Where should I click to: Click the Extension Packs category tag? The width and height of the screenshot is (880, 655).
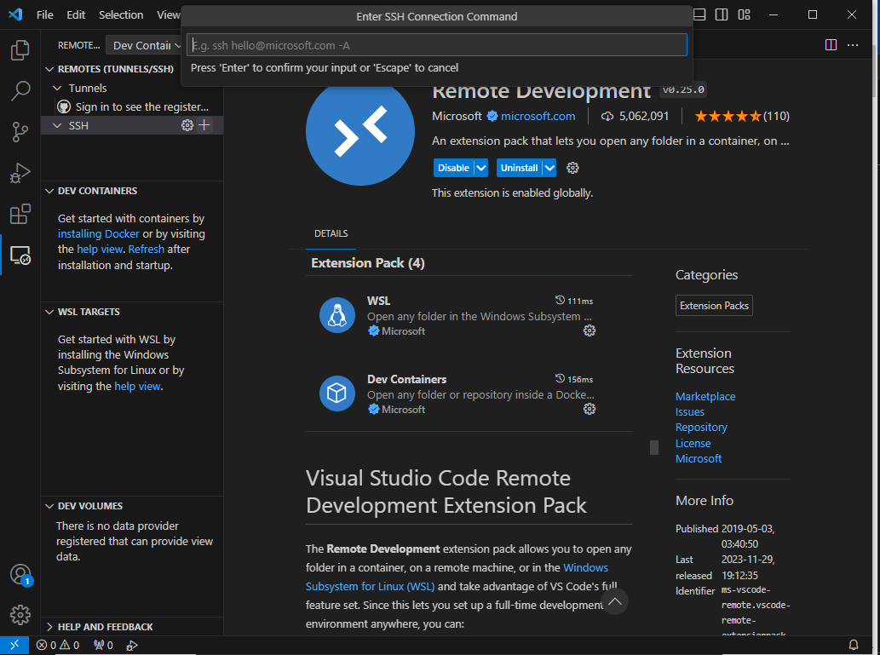click(x=715, y=306)
